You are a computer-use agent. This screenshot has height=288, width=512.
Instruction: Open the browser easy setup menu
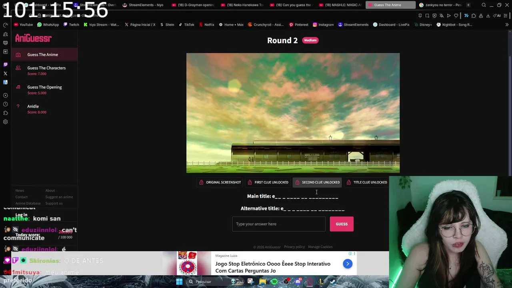tap(505, 16)
